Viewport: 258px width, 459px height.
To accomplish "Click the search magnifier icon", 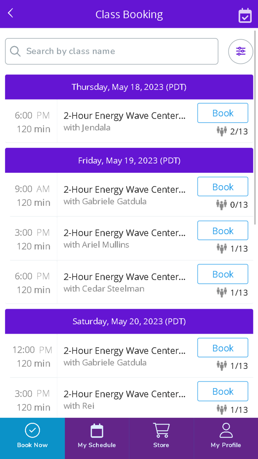I will (15, 51).
